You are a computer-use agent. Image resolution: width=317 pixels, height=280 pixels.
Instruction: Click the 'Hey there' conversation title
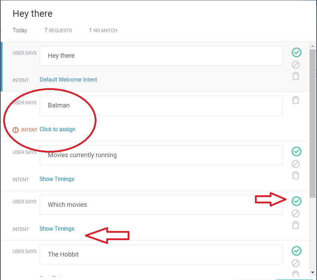(32, 14)
